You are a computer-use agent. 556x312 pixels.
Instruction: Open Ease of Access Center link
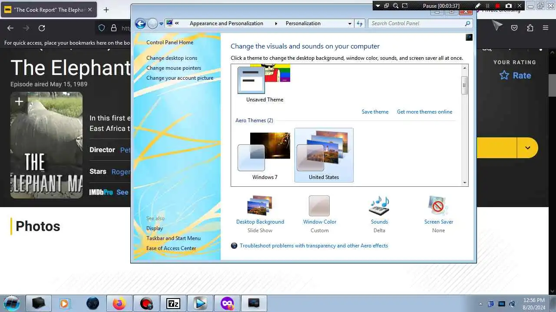pyautogui.click(x=171, y=248)
